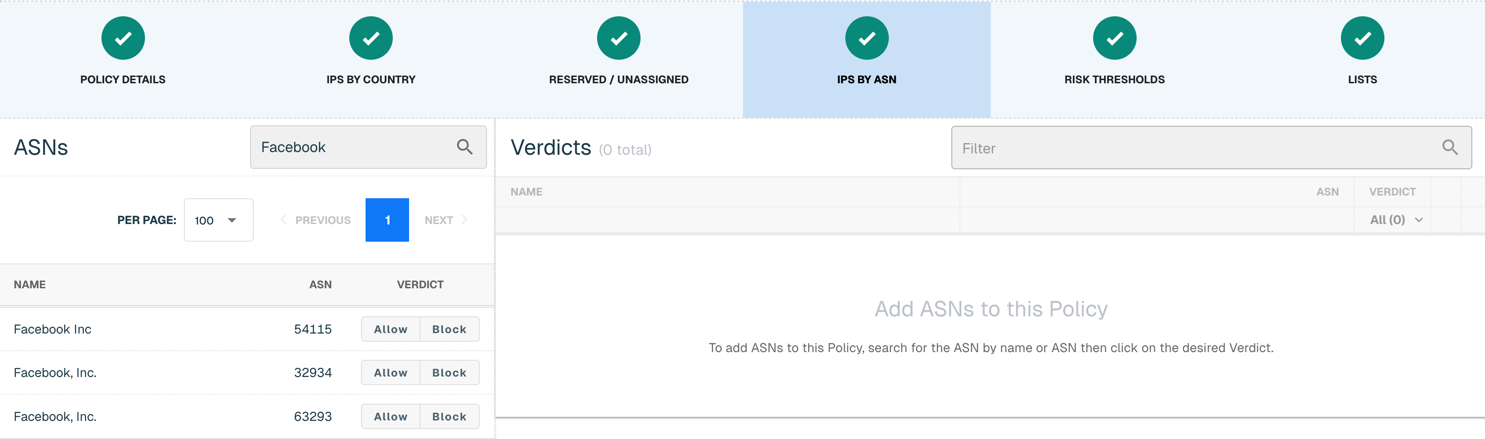This screenshot has height=439, width=1485.
Task: Click the IPs By Country checkmark icon
Action: [x=371, y=38]
